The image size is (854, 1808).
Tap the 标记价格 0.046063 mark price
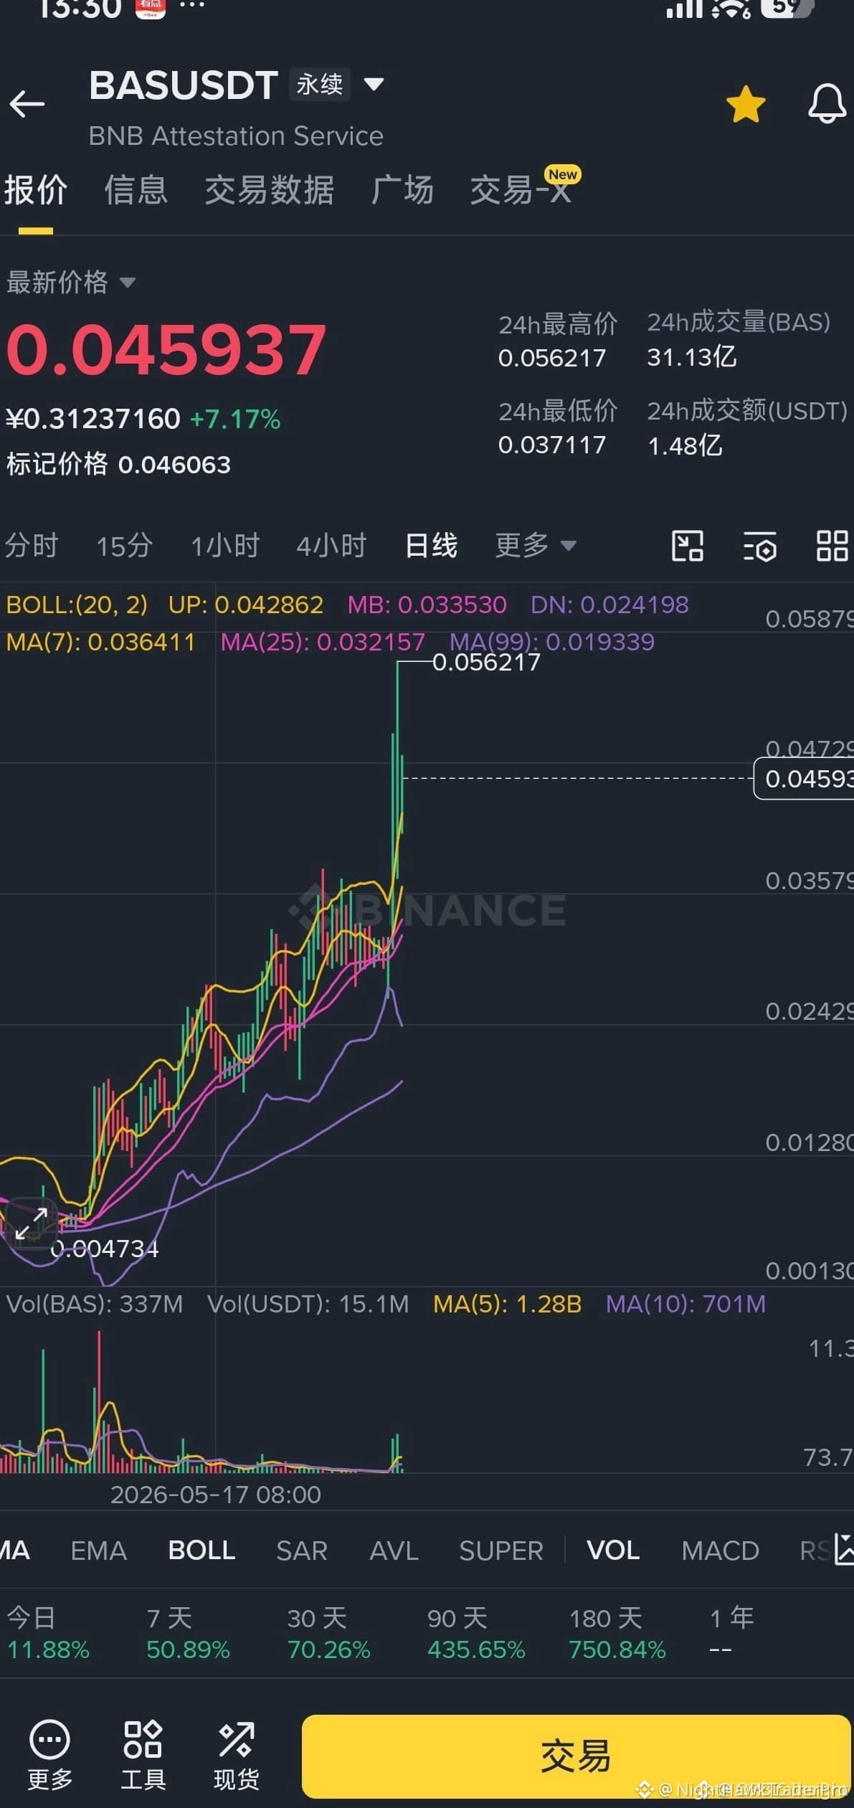point(118,464)
